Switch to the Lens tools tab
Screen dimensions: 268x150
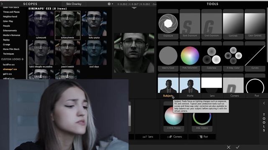click(x=212, y=96)
